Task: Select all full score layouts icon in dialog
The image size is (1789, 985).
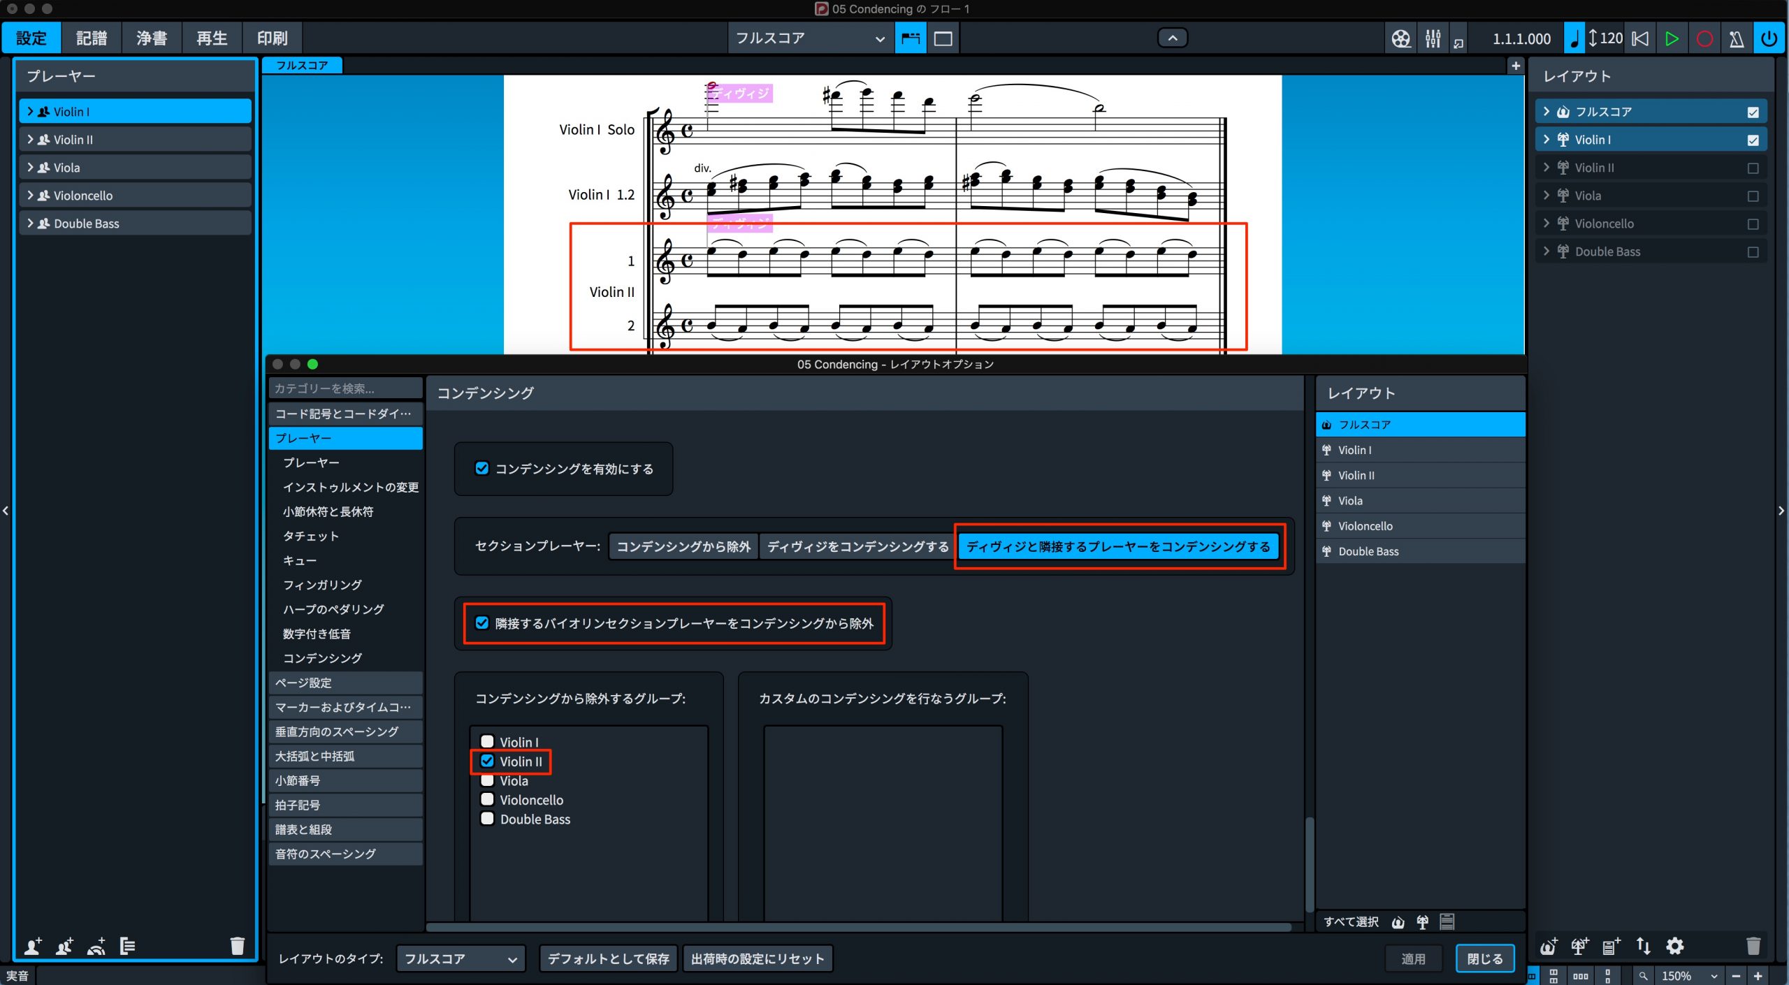Action: (1398, 922)
